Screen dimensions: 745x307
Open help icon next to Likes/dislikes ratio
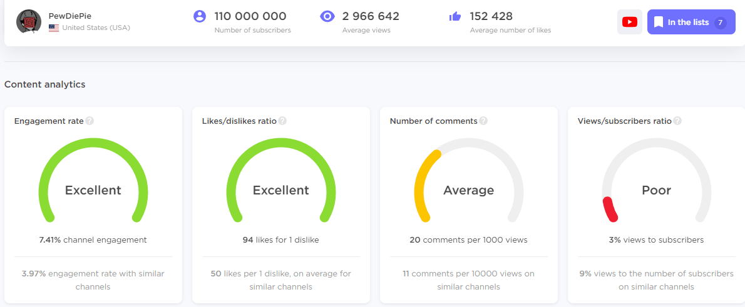tap(282, 121)
